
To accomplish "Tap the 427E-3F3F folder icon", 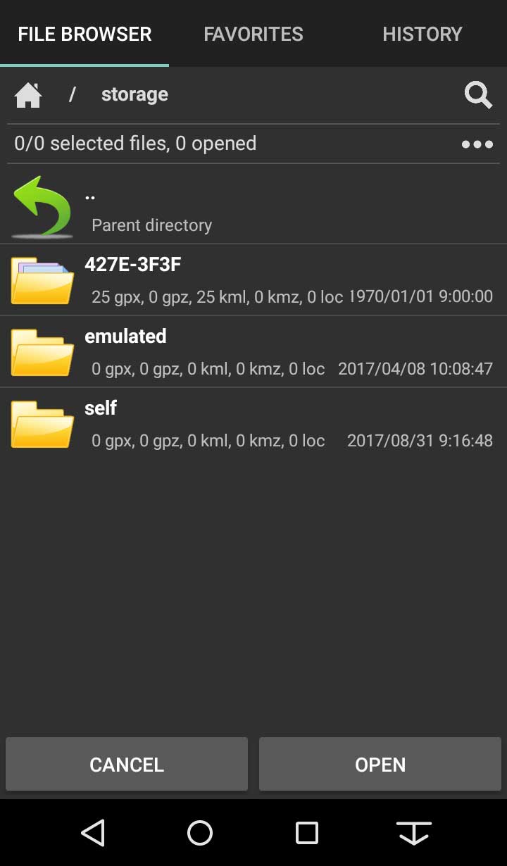I will 42,281.
